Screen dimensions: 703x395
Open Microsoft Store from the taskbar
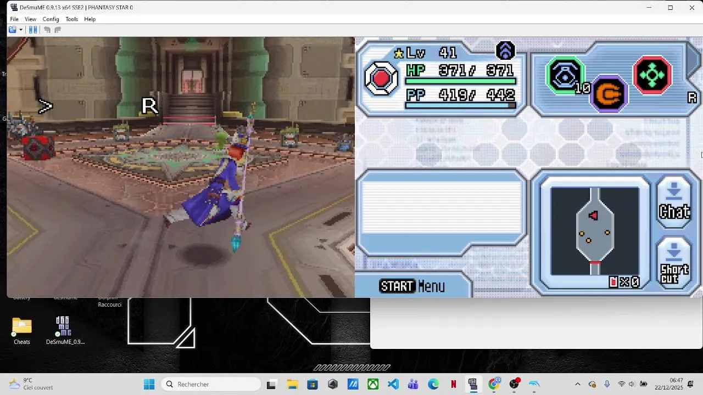pos(312,384)
